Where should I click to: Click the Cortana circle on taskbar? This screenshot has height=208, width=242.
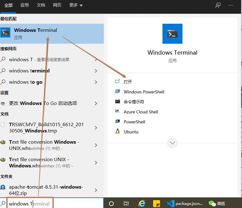pos(111,204)
